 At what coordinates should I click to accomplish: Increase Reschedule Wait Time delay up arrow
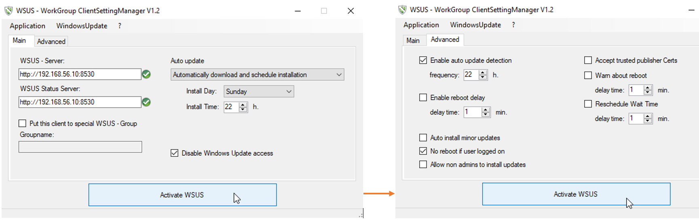648,116
